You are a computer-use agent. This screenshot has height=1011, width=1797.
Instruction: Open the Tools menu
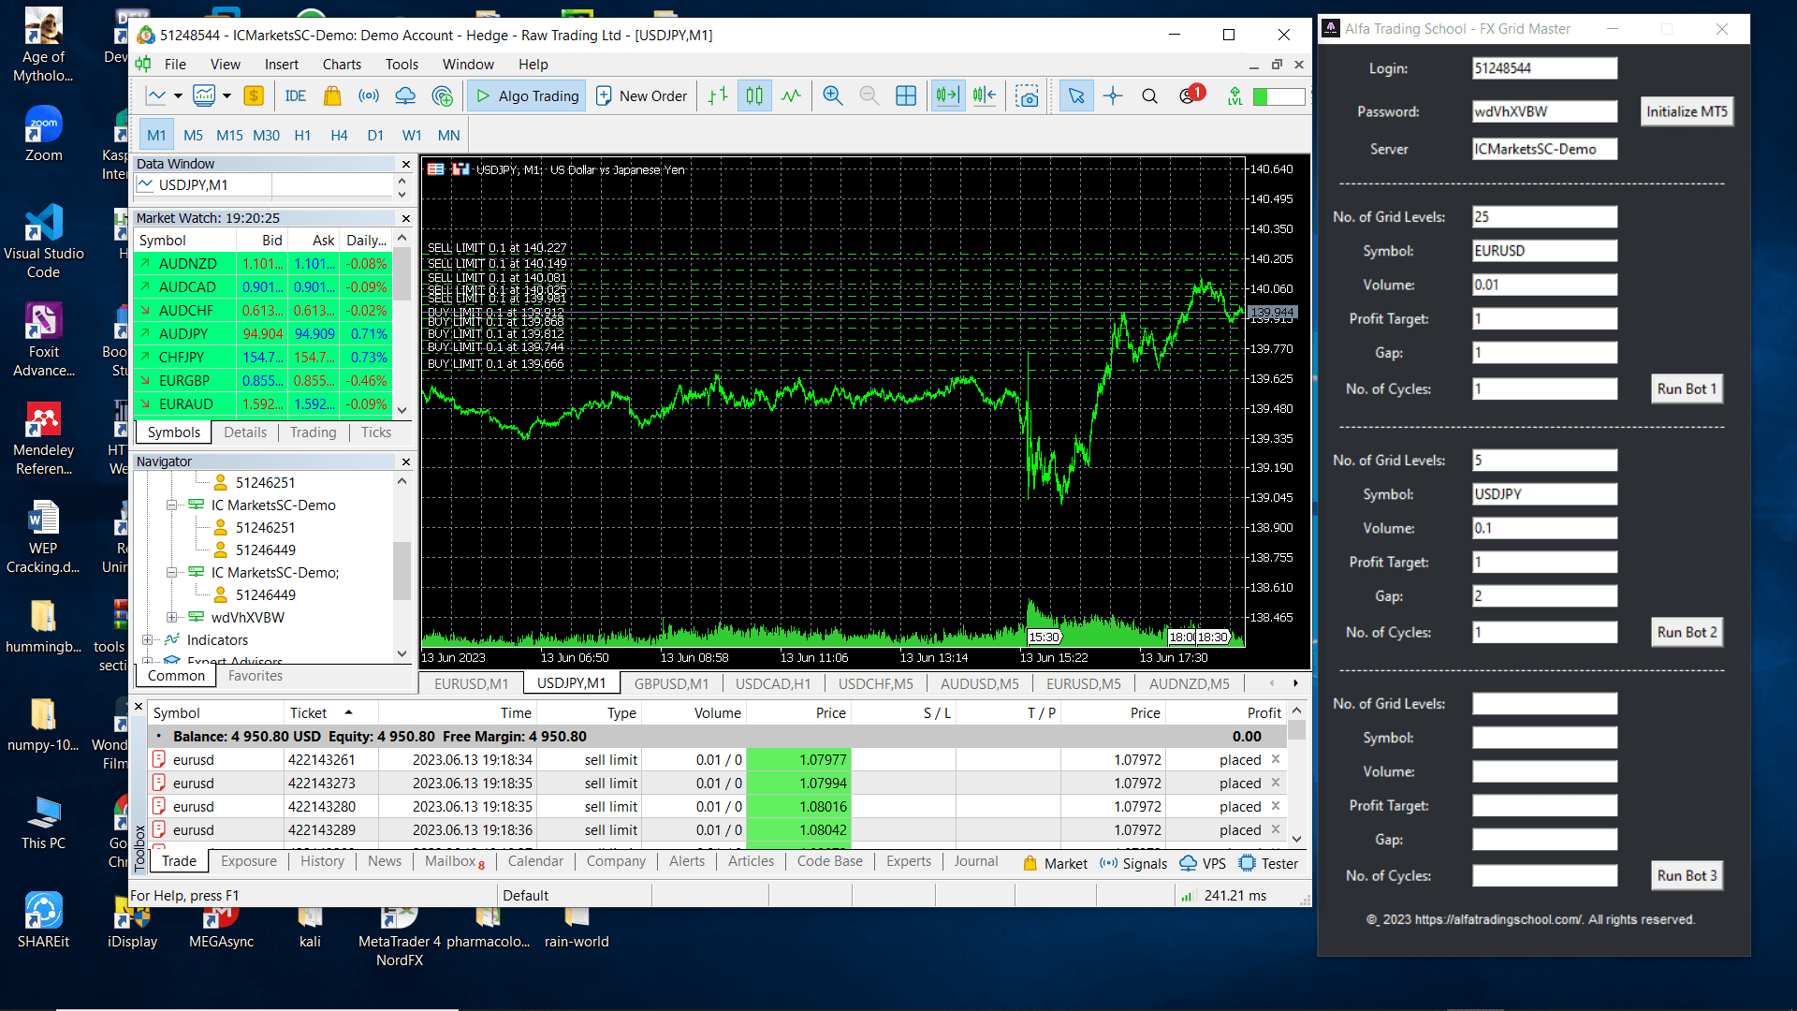402,64
